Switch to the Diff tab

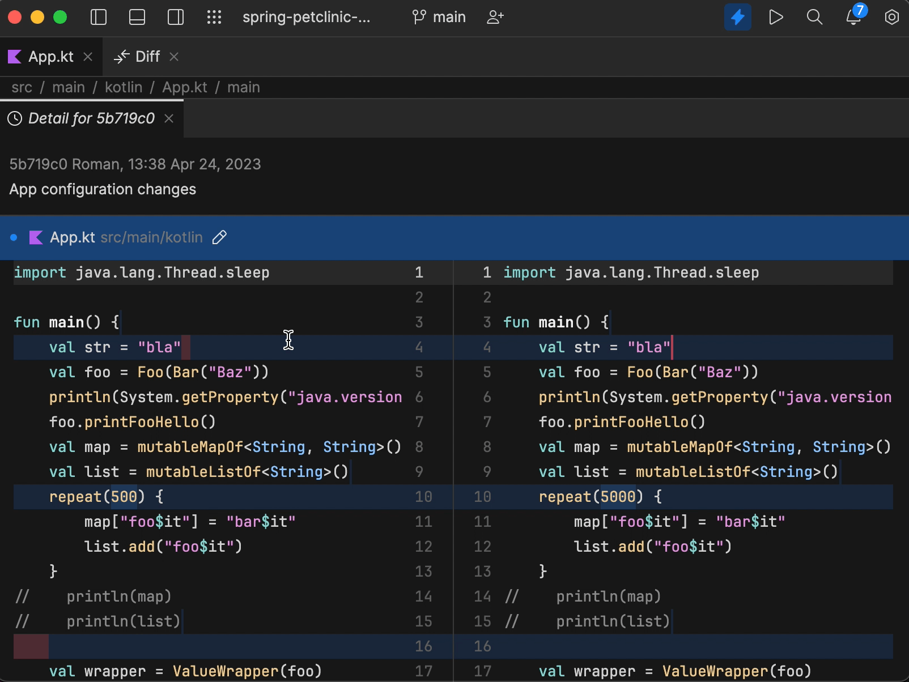pyautogui.click(x=147, y=57)
